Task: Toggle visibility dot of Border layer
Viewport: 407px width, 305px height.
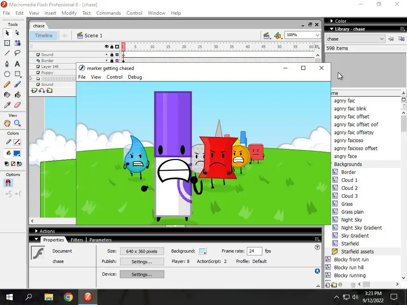Action: [107, 61]
